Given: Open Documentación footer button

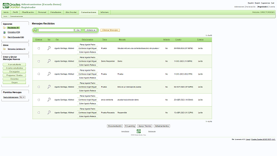Looking at the screenshot, I should [x=115, y=126].
